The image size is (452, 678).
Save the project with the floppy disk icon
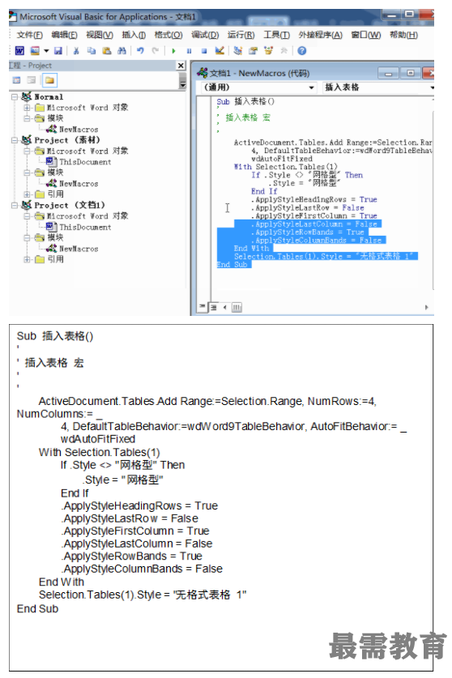pyautogui.click(x=58, y=50)
